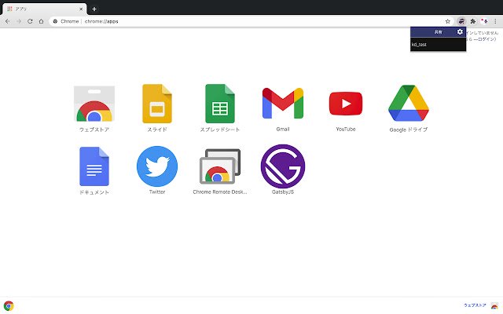
Task: Go to the browser home page
Action: point(41,21)
